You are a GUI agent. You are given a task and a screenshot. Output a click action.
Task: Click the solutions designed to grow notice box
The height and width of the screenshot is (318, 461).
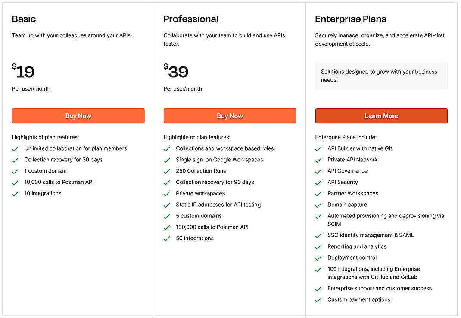pyautogui.click(x=381, y=76)
